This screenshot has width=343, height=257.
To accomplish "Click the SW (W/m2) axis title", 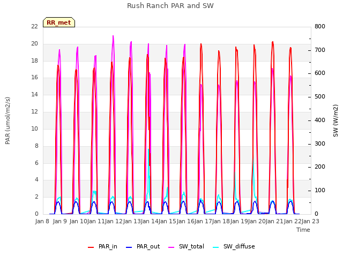I will pos(335,120).
